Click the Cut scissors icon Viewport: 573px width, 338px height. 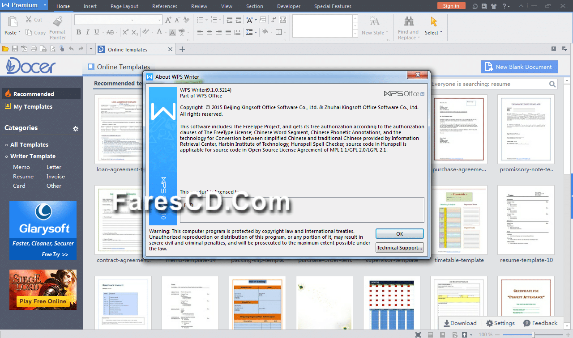28,20
